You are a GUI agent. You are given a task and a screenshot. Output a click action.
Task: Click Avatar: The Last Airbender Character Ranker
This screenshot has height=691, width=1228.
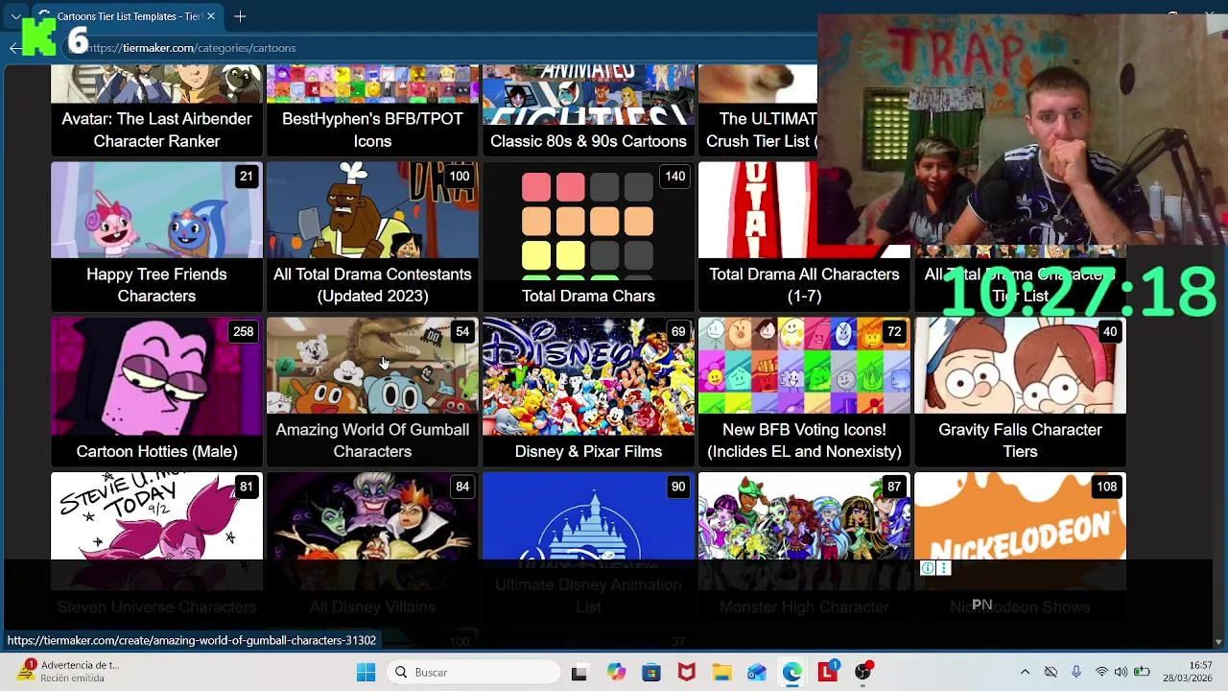pyautogui.click(x=156, y=130)
